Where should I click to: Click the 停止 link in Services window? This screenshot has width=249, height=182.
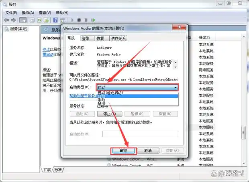tap(46, 49)
